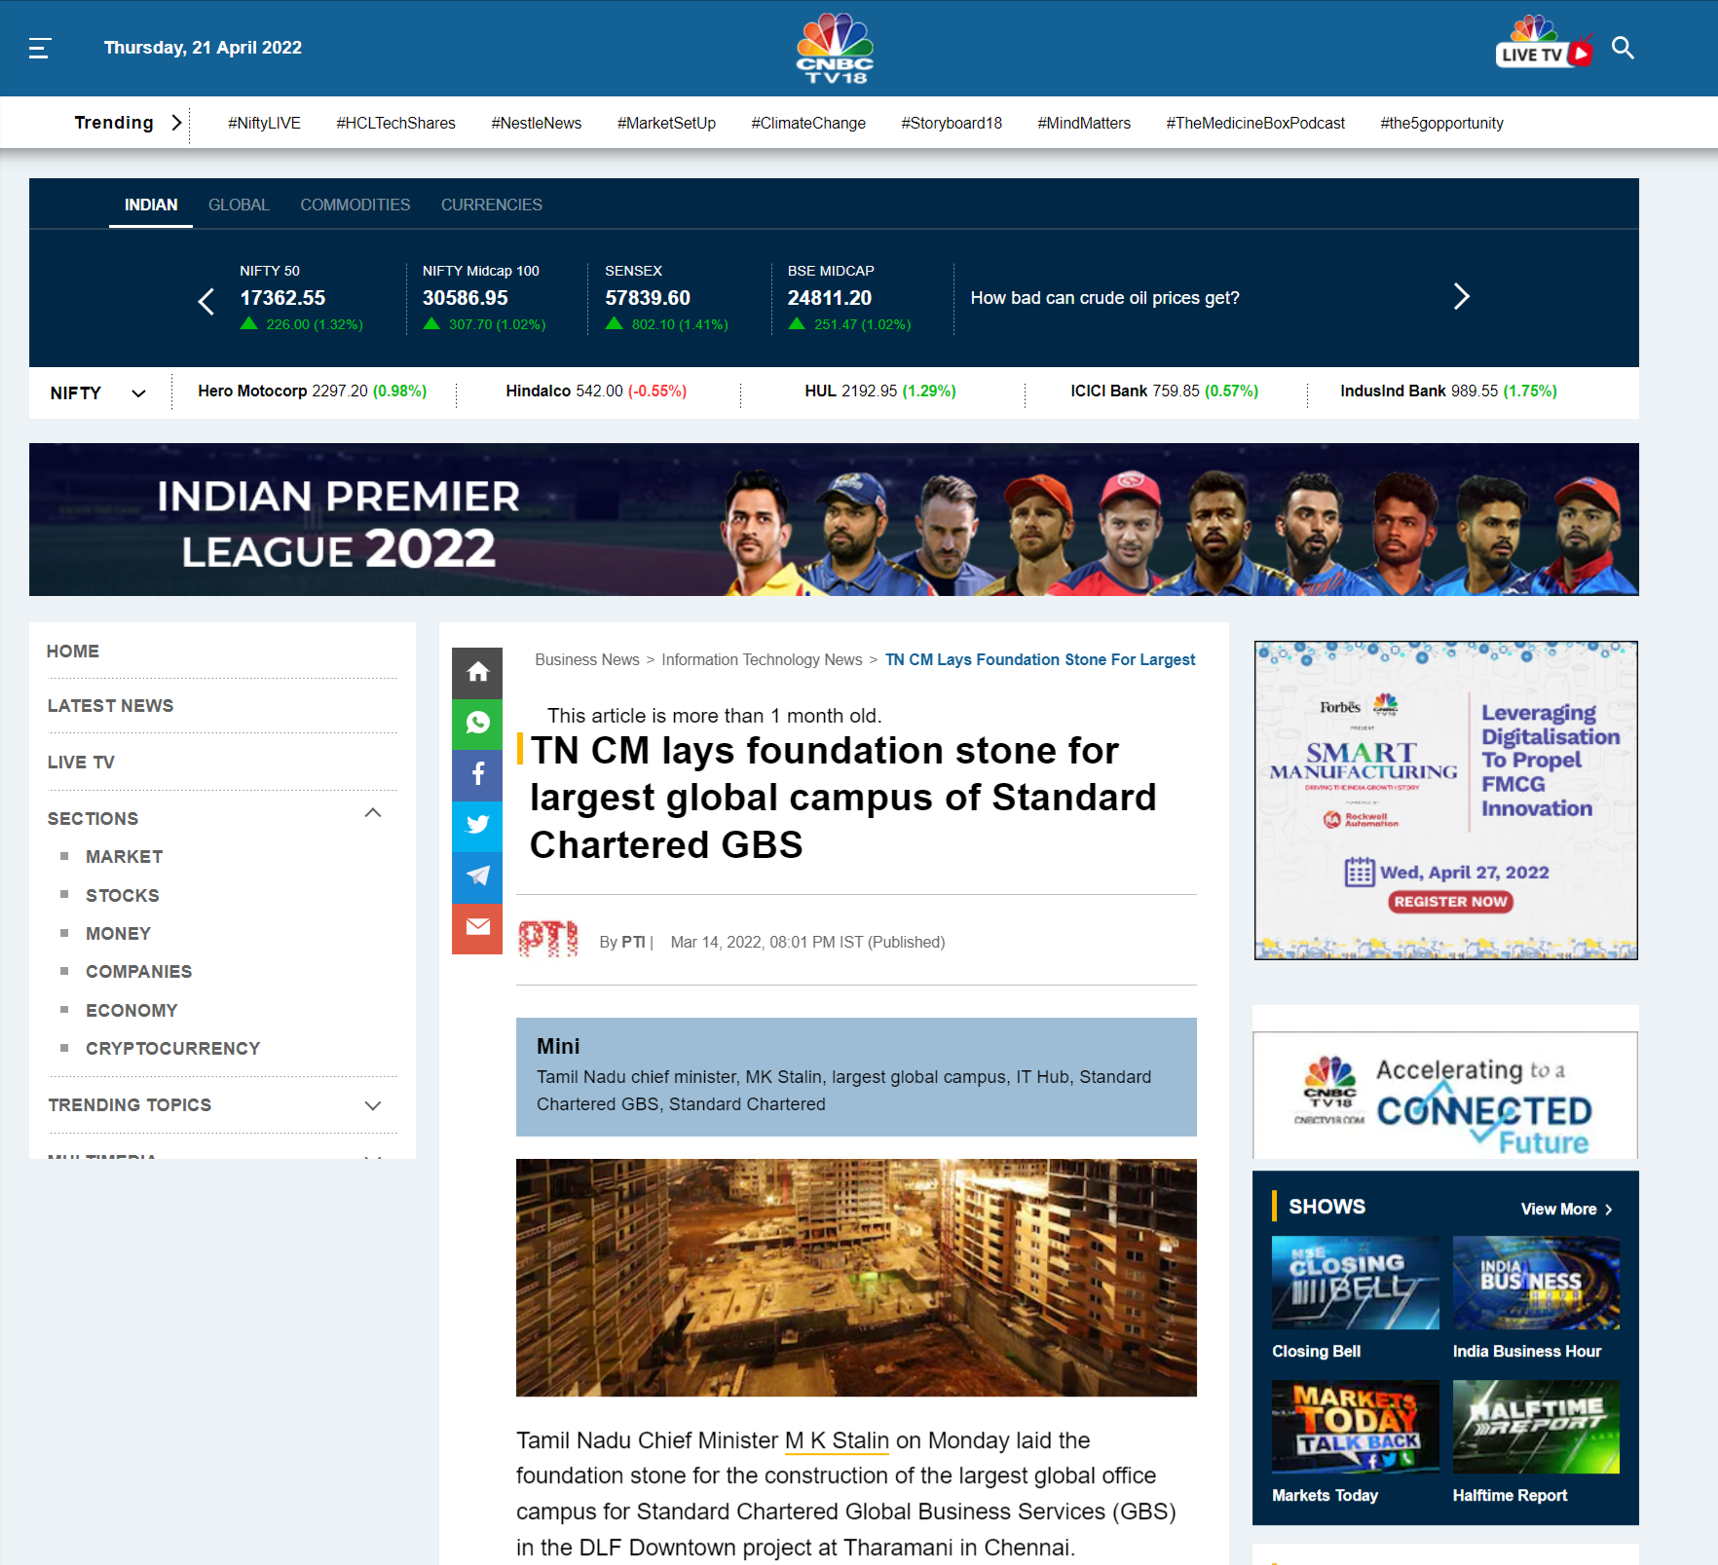
Task: Click the #Storyboard18 trending tag
Action: point(952,124)
